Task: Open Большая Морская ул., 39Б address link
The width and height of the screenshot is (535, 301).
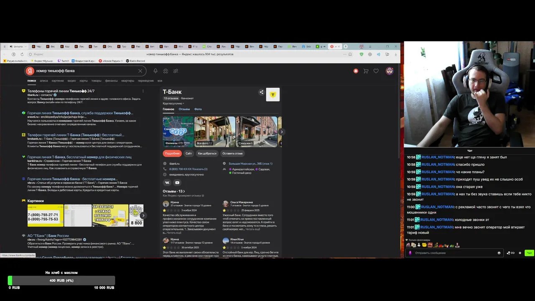Action: click(x=250, y=163)
